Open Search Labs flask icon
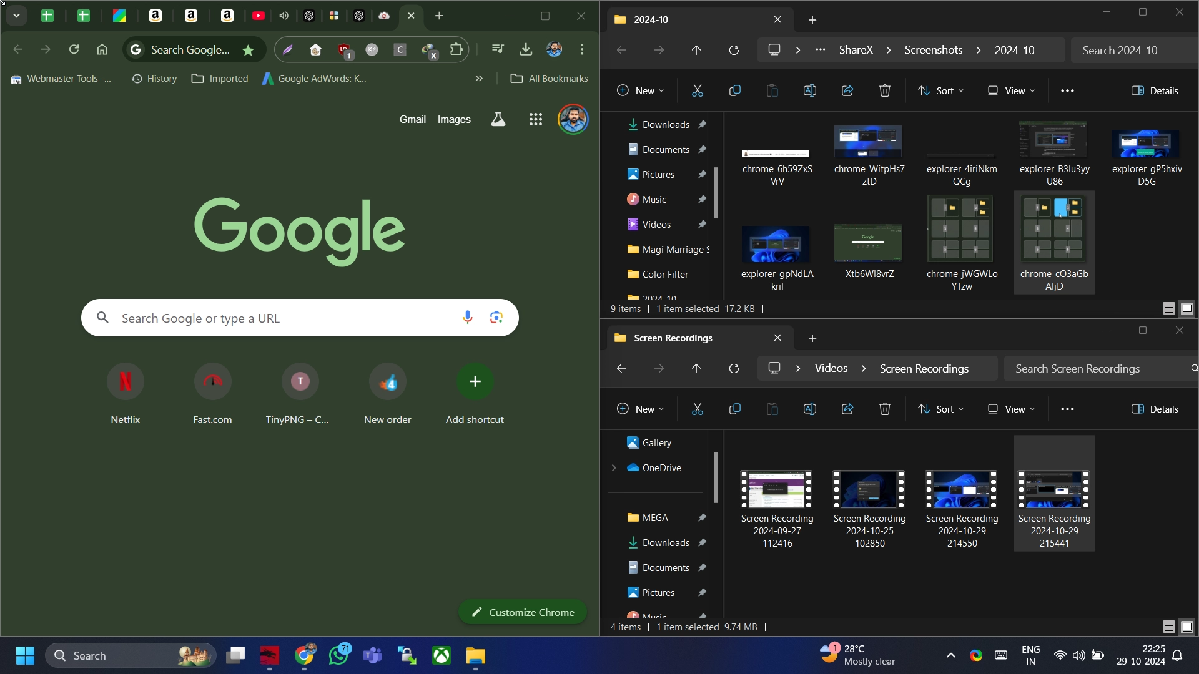The width and height of the screenshot is (1199, 674). 498,119
